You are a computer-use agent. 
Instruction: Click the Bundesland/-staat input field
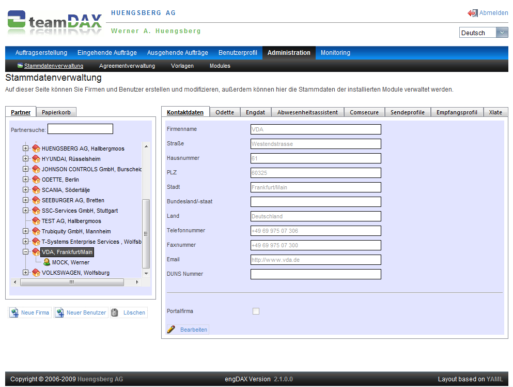point(316,202)
